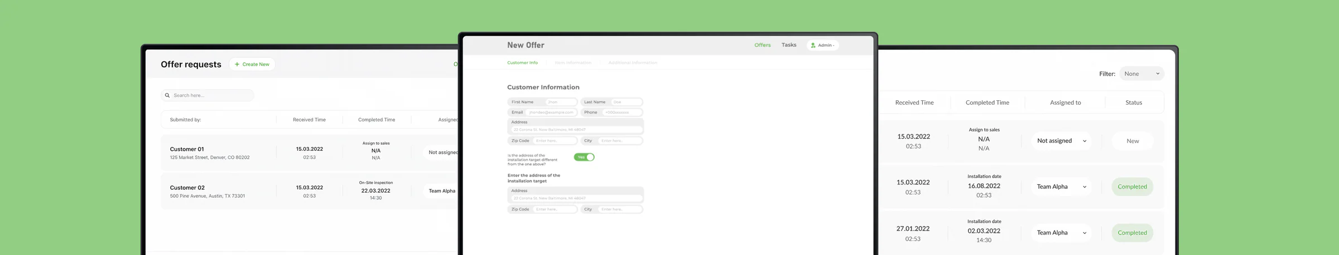Click the Offer requests heading
This screenshot has height=255, width=1339.
[191, 64]
